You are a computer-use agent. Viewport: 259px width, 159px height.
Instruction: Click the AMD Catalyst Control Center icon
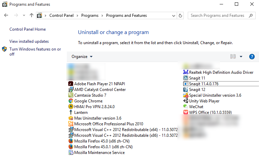[71, 90]
